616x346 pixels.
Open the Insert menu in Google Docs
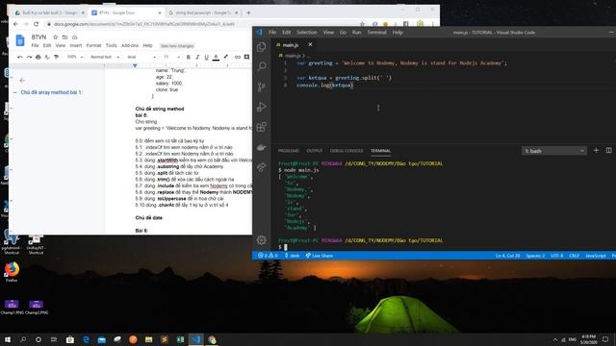point(76,45)
